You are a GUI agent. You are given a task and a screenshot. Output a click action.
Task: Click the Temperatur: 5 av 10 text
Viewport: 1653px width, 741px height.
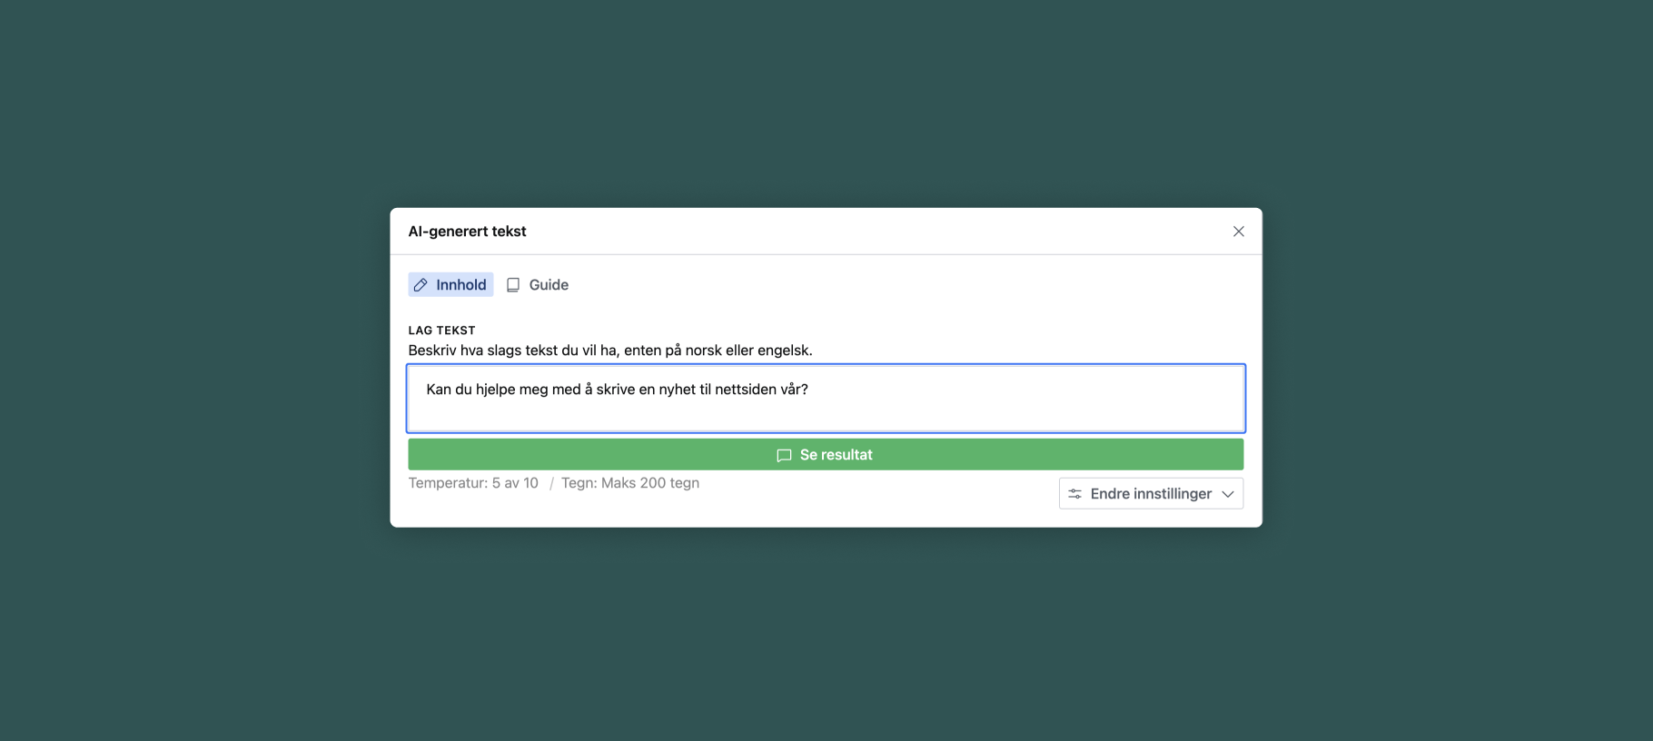(x=473, y=483)
